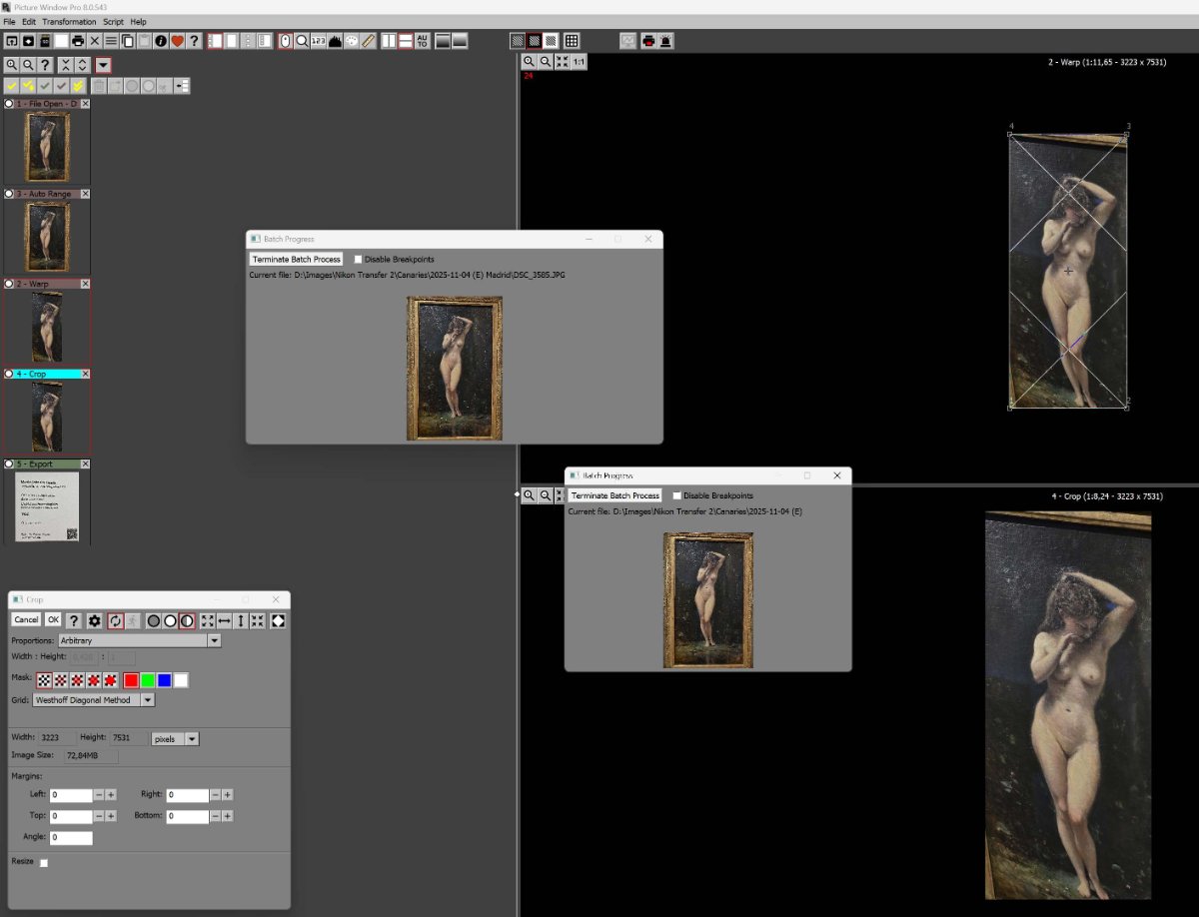The width and height of the screenshot is (1199, 917).
Task: Open the Transformation menu
Action: 70,21
